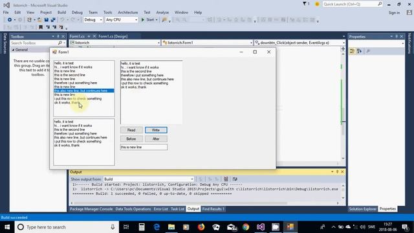Viewport: 414px width, 233px height.
Task: Toggle auto-hide pin on Toolbox panel
Action: [58, 36]
